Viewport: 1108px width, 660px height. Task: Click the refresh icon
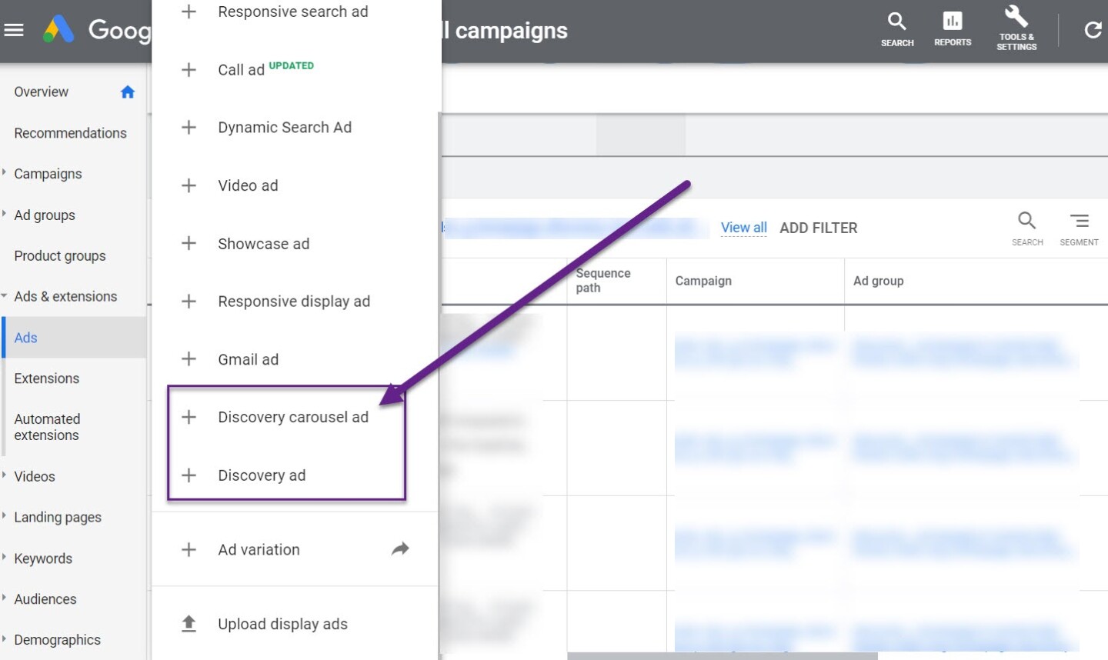pyautogui.click(x=1093, y=30)
